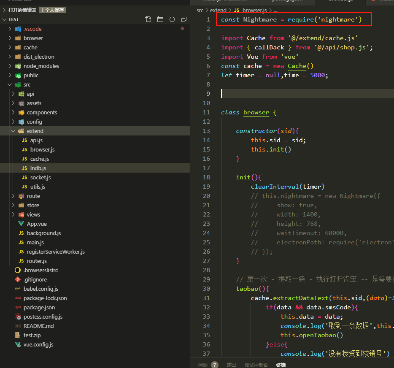Collapse the extend folder chevron

(13, 131)
